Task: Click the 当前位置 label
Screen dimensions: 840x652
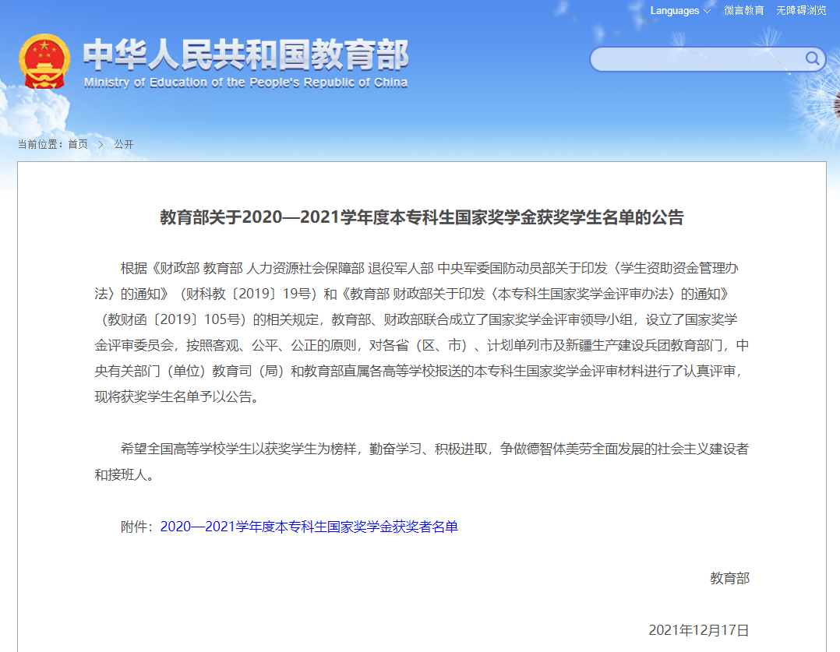Action: pos(40,144)
